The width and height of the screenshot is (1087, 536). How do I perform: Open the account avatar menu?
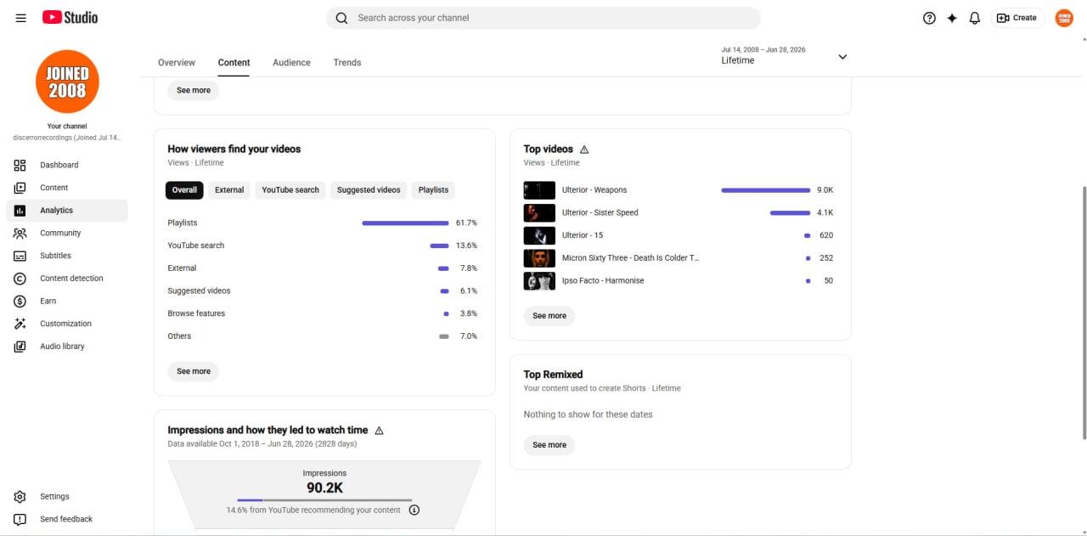[1064, 18]
